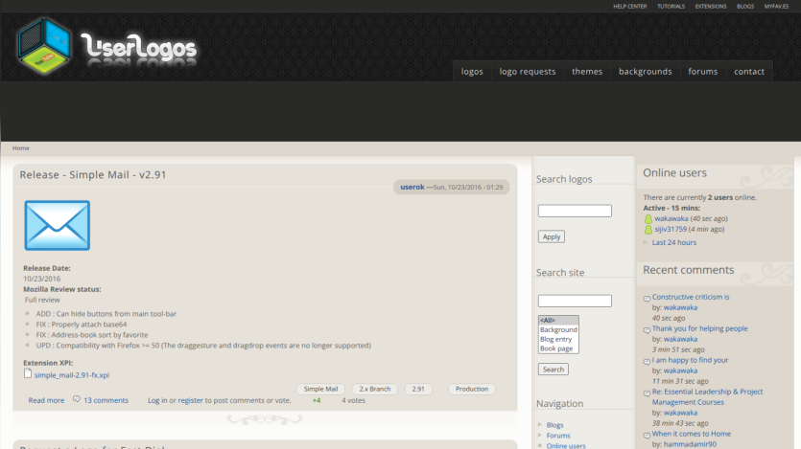Click the UserLogos cube logo
The image size is (801, 449).
[43, 46]
